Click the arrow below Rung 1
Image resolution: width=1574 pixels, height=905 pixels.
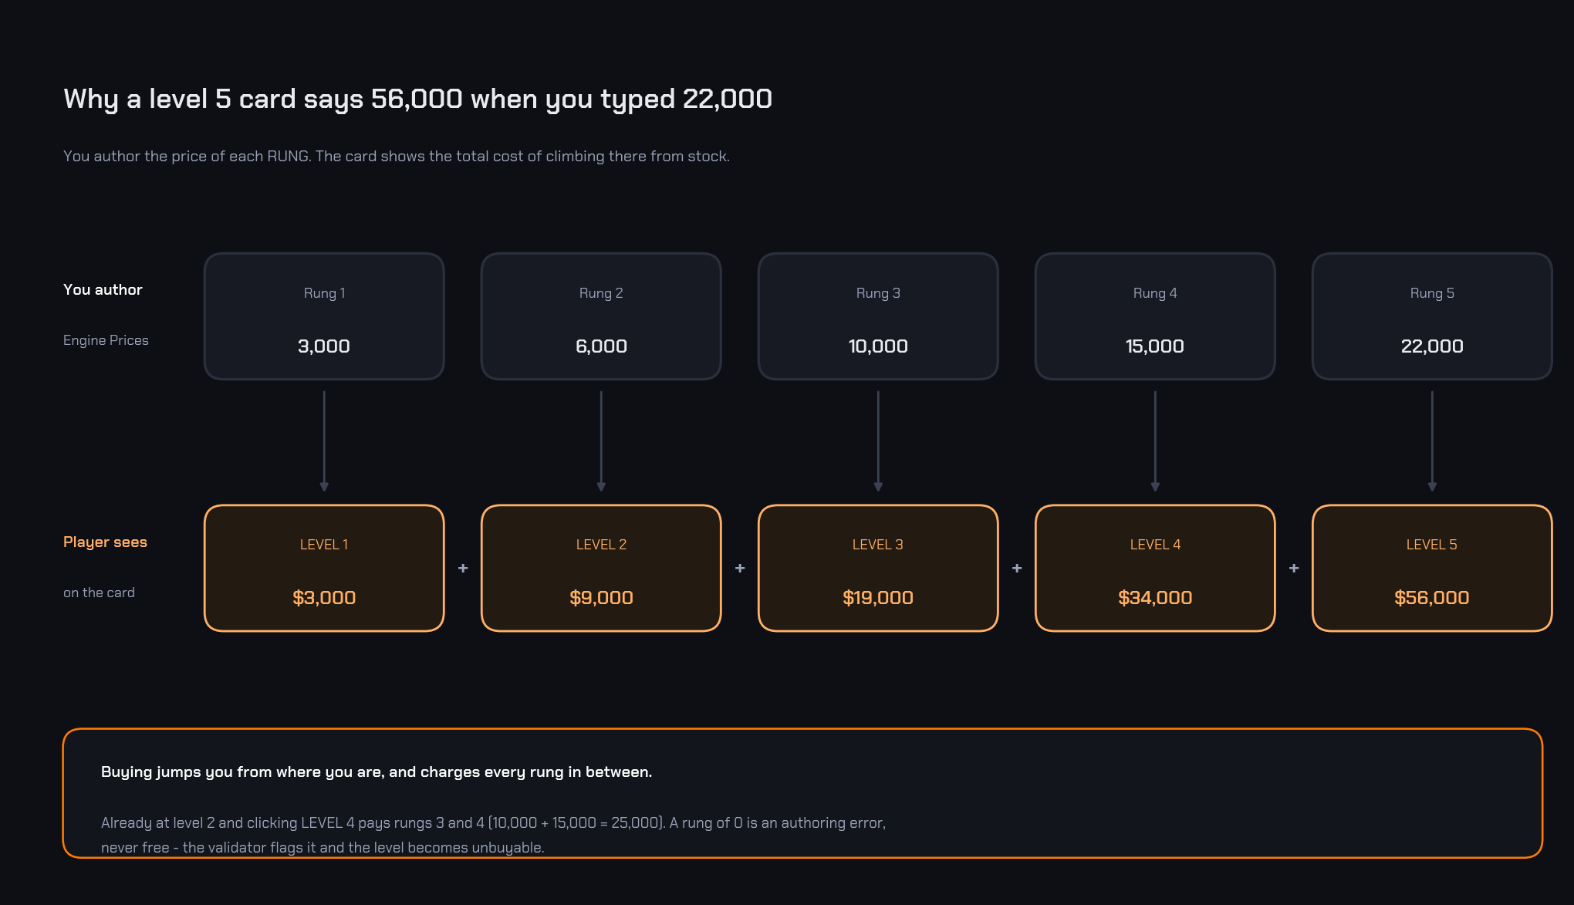tap(324, 441)
